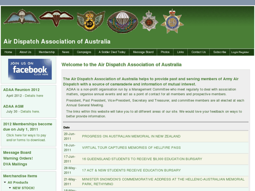
Task: Follow the Reunion 'Details here' link
Action: (x=34, y=96)
